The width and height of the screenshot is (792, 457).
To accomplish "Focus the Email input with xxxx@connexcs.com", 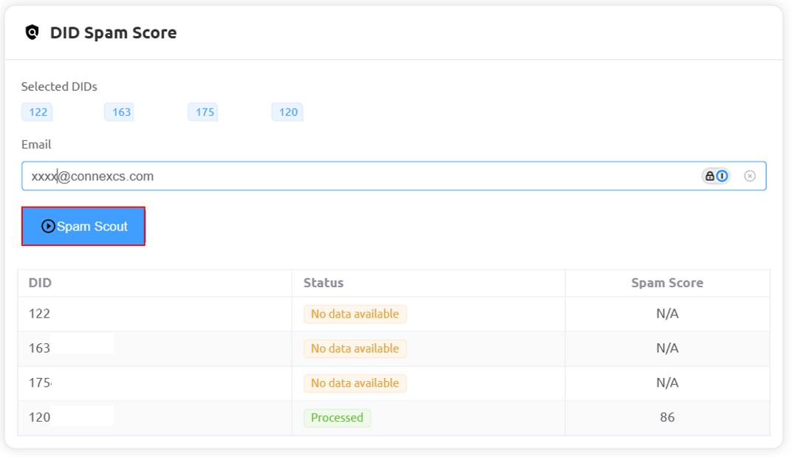I will tap(394, 176).
